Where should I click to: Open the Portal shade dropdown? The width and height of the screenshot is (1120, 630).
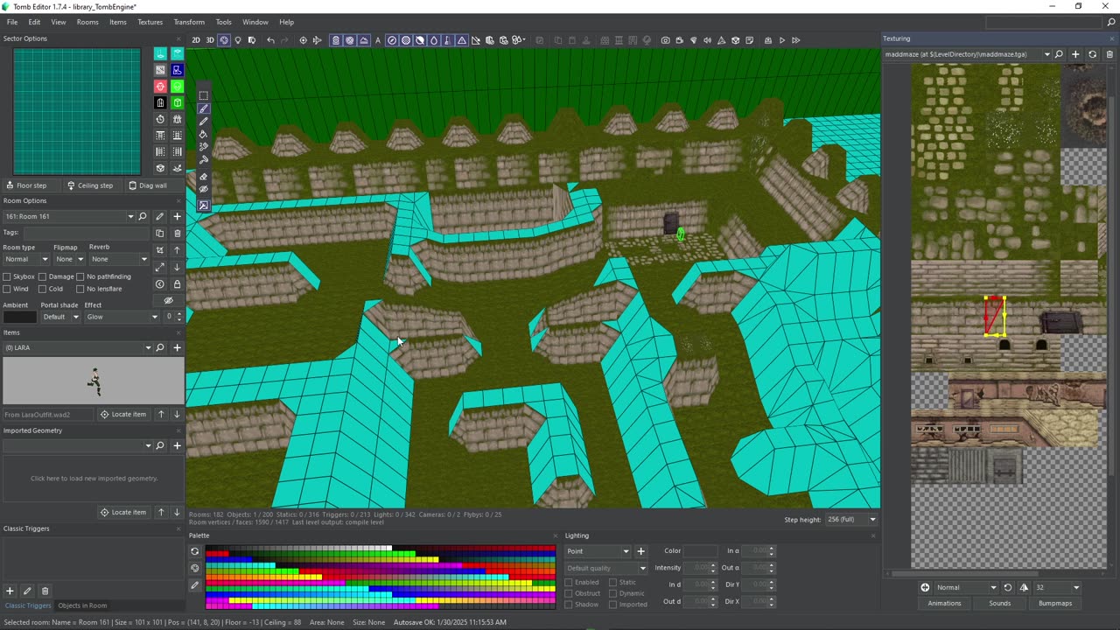(60, 317)
